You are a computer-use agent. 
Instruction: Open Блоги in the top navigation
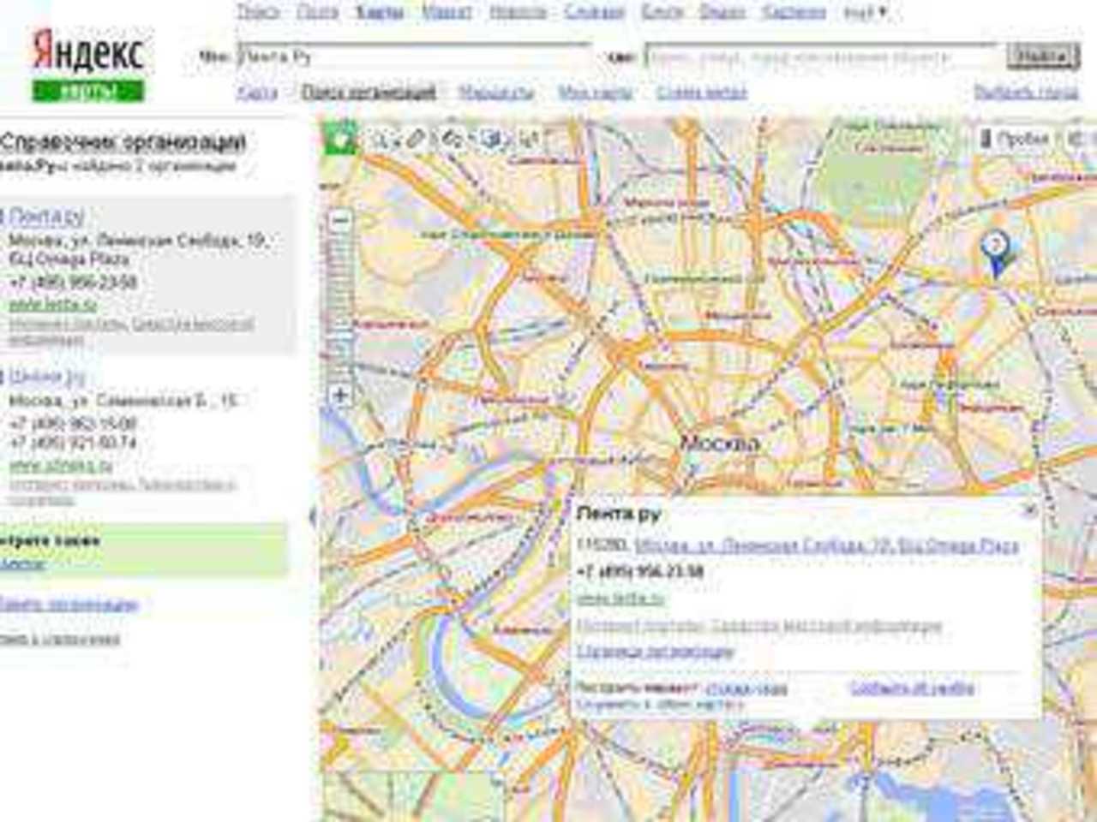coord(662,12)
